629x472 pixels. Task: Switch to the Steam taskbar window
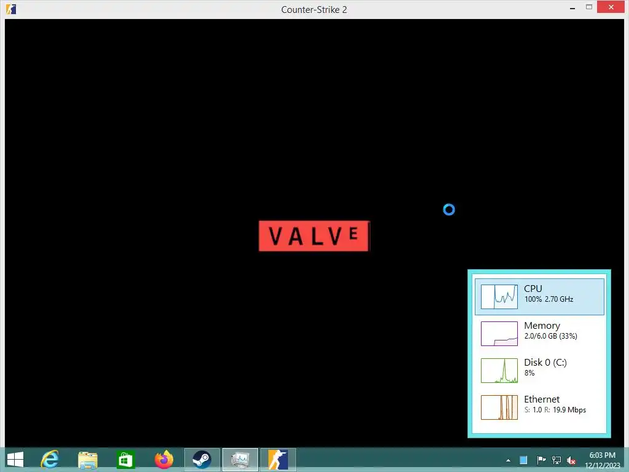tap(202, 460)
